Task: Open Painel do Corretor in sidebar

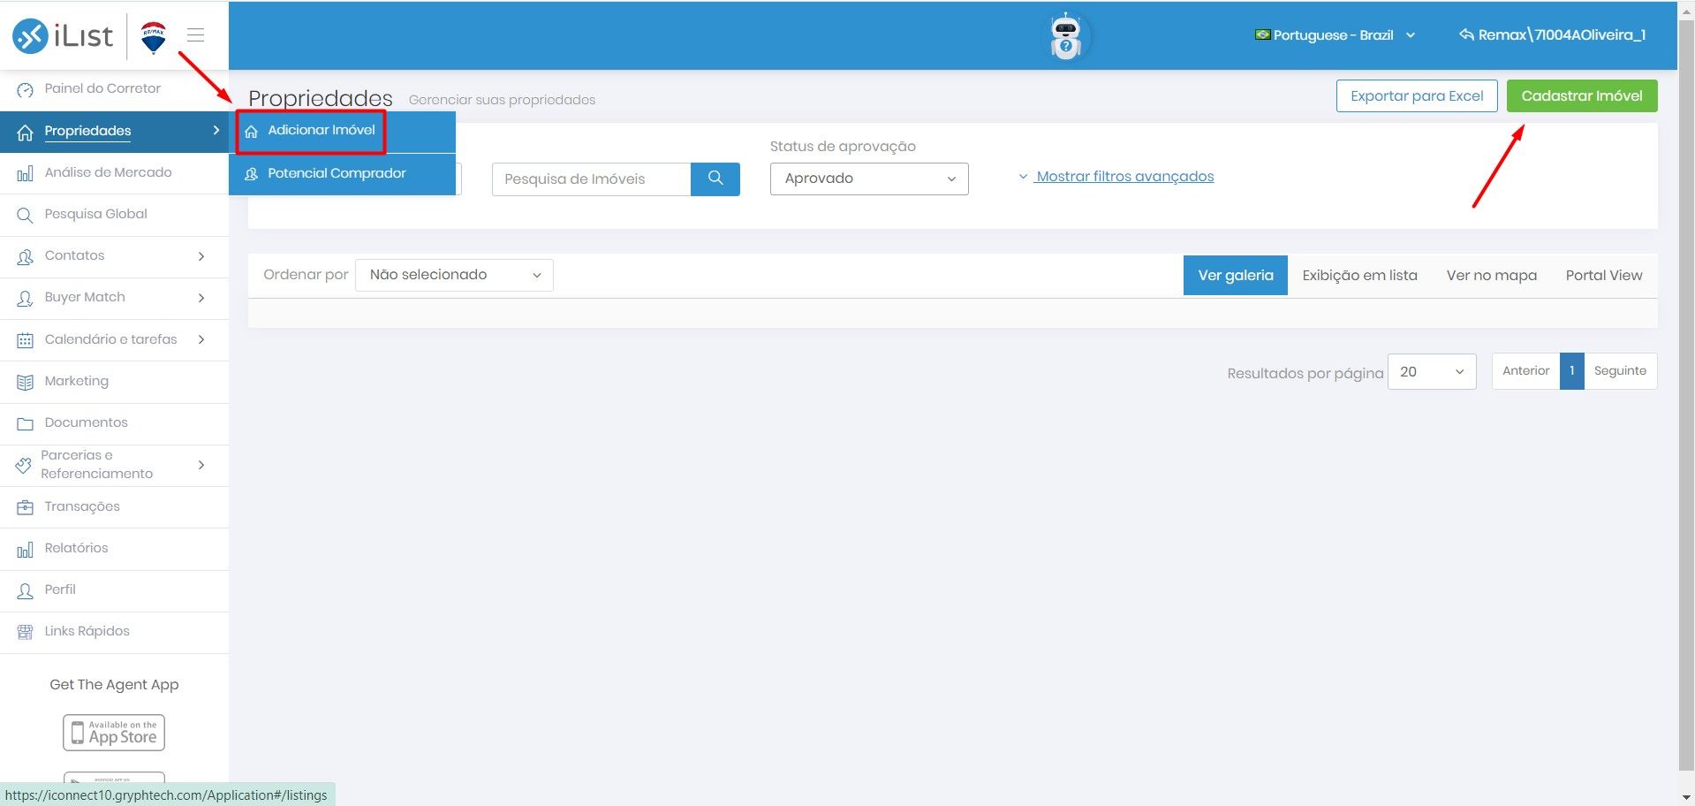Action: pos(115,89)
